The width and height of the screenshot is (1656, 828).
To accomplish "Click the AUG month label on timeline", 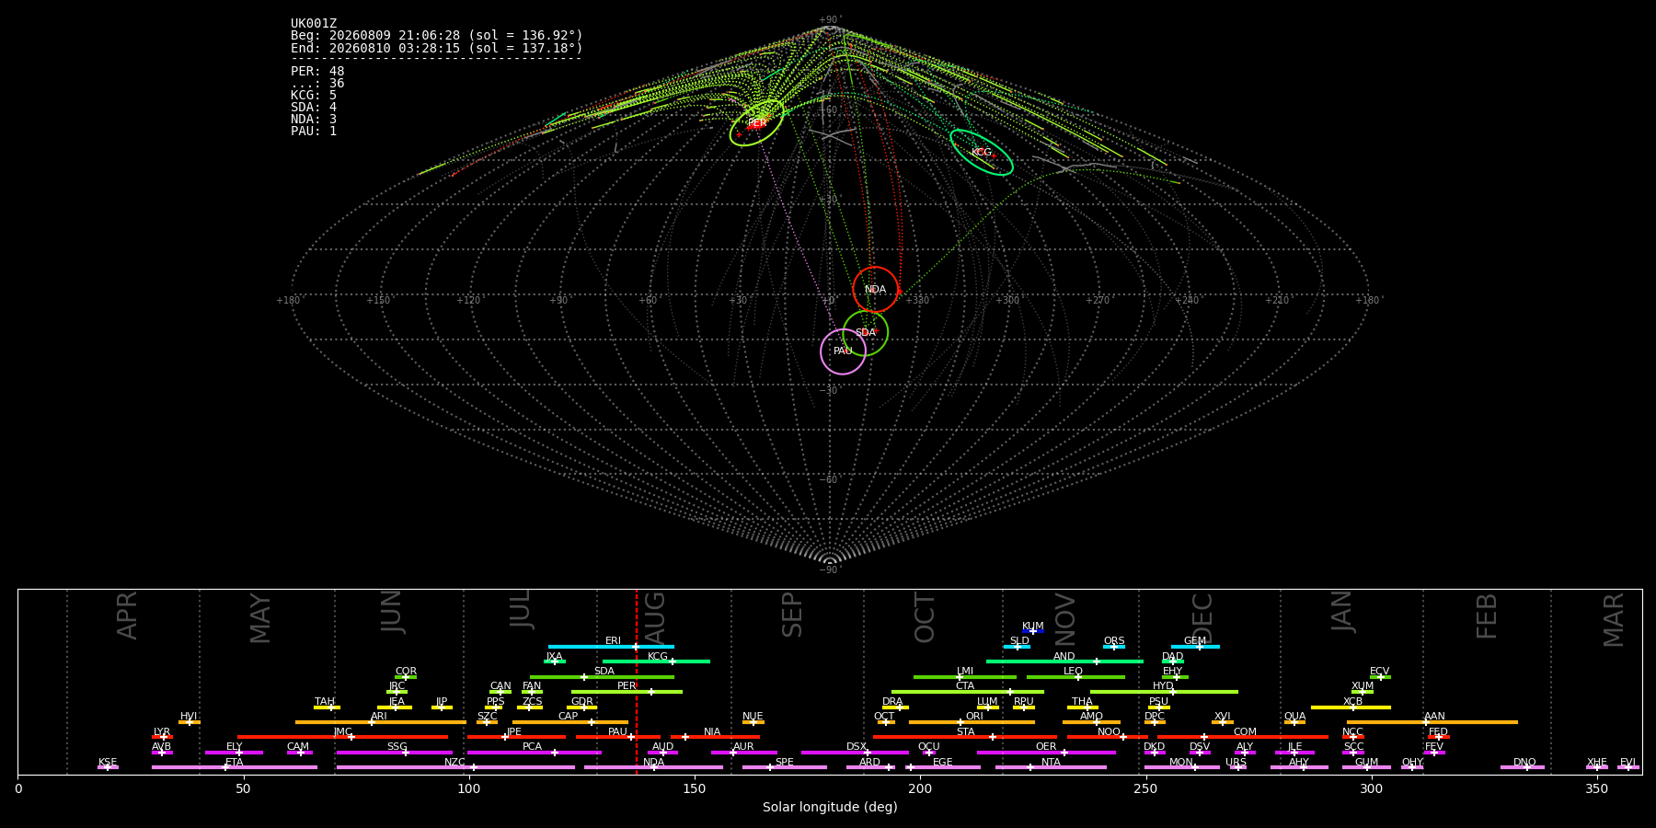I will point(655,615).
